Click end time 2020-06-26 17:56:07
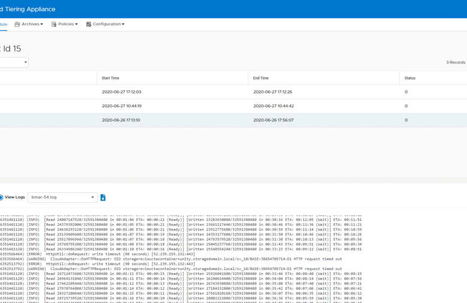This screenshot has height=303, width=467. coord(274,120)
